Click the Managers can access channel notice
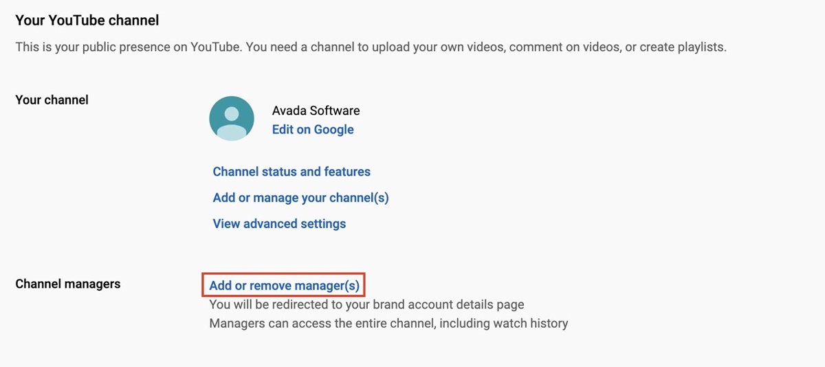 click(388, 323)
